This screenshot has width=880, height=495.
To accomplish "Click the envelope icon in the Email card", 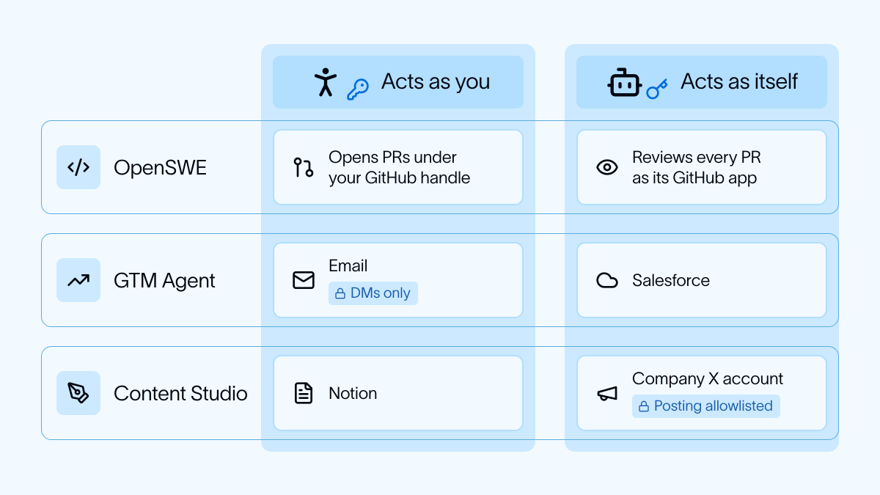I will tap(304, 280).
